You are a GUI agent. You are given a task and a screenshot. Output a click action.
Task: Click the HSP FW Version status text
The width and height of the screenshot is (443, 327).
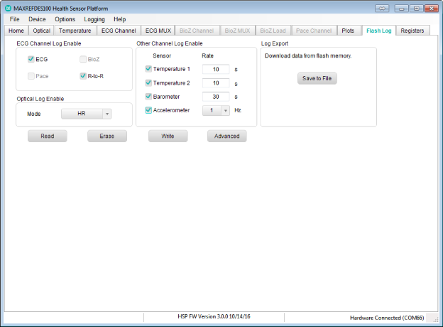(x=214, y=316)
